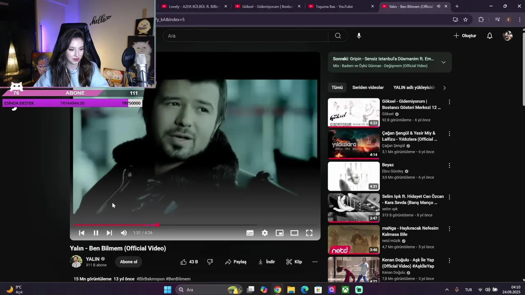This screenshot has width=525, height=295.
Task: Open Microsoft Edge from taskbar
Action: (304, 290)
